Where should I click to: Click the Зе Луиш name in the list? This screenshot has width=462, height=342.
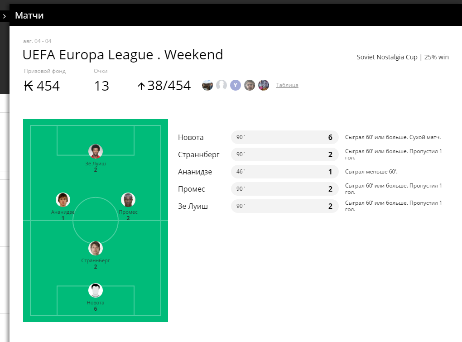(x=192, y=206)
